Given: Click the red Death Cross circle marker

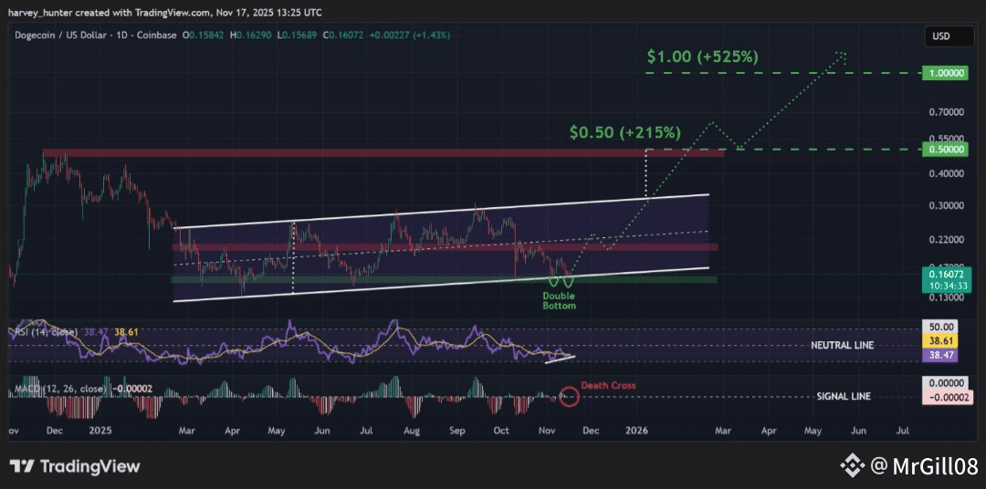Looking at the screenshot, I should tap(570, 396).
